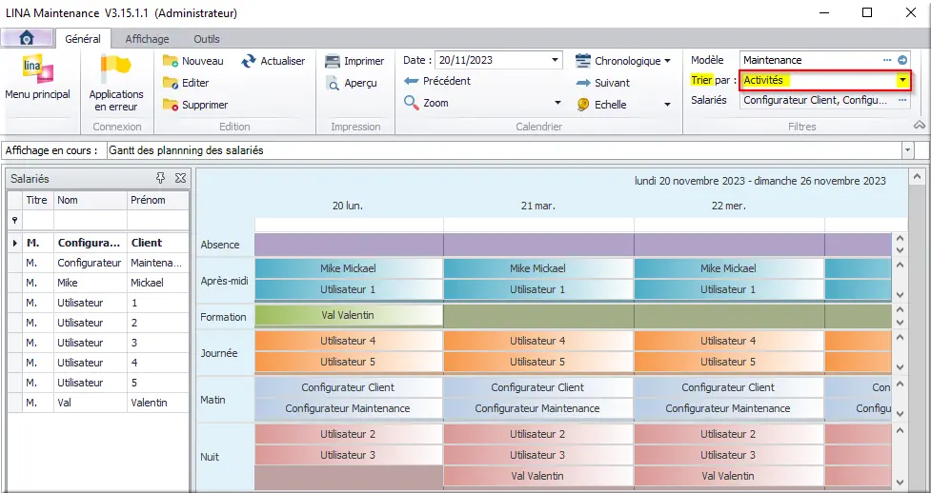
Task: Click the Absence row label
Action: [x=220, y=245]
